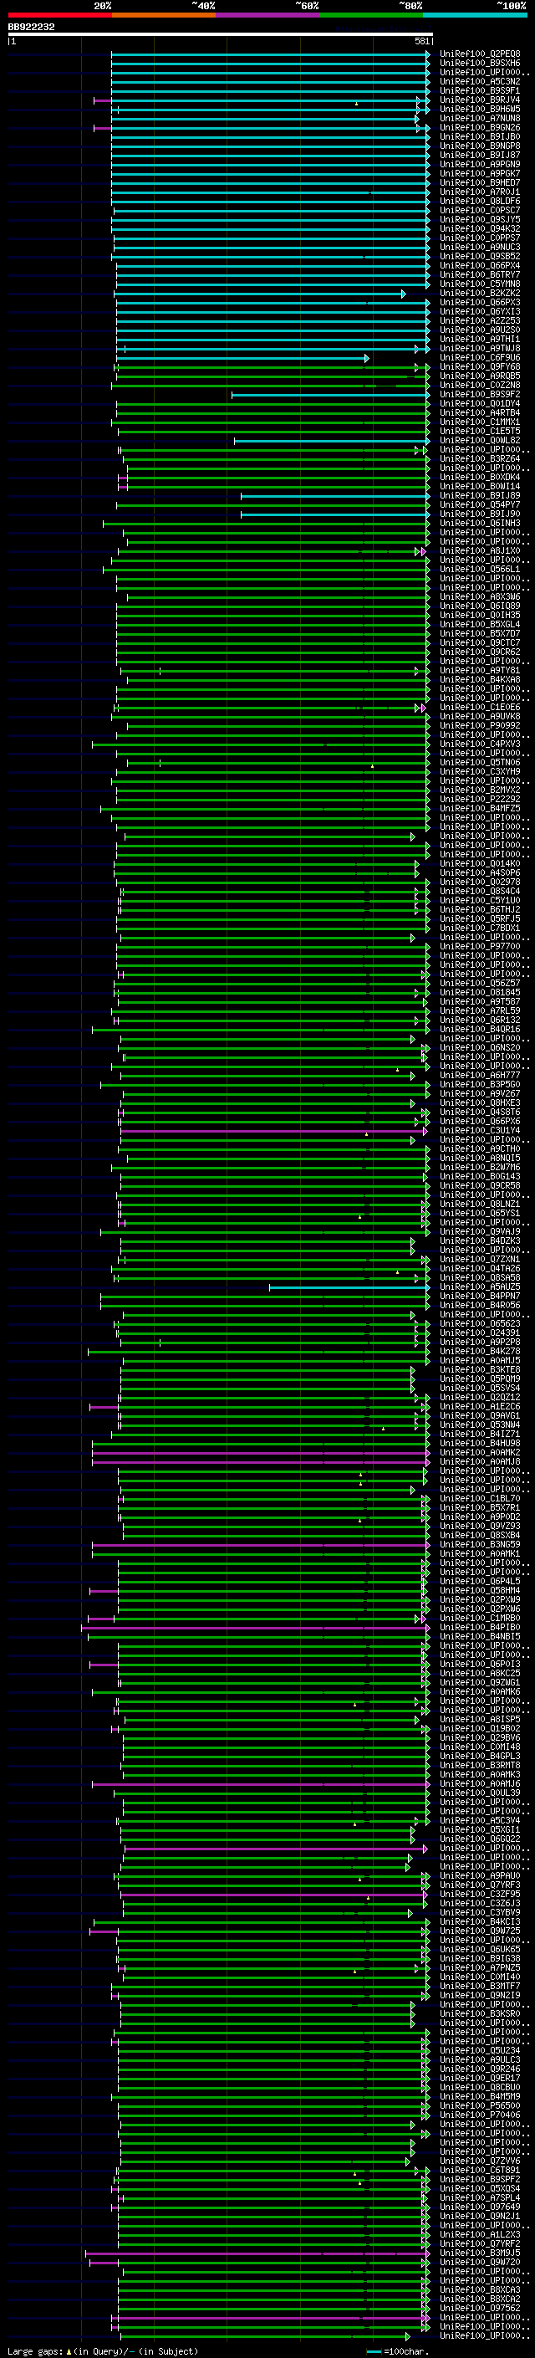Click the cyan alignment bar of UniRef100_C6F9U6
Viewport: 535px width, 2358px height.
[x=242, y=359]
